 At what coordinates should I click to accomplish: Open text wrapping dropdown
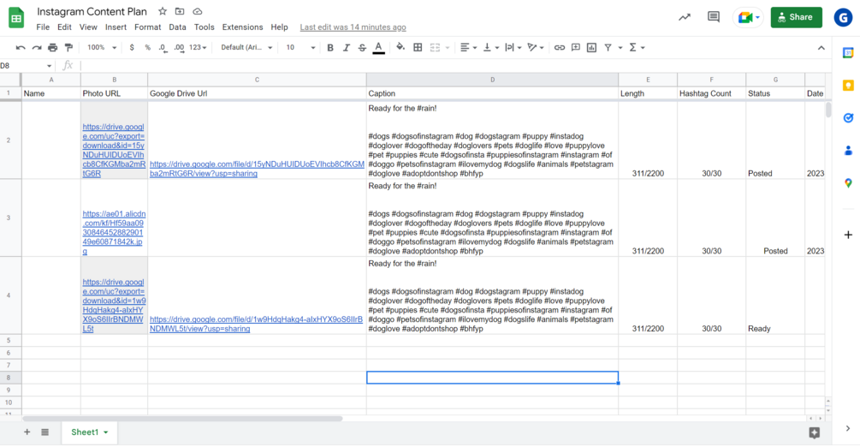tap(513, 48)
